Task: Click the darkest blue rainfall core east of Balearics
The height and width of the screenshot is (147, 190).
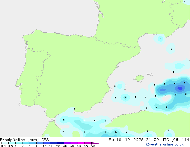Action: pos(180,88)
